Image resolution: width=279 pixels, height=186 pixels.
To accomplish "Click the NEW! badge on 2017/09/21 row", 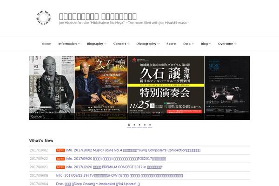I will 60,167.
